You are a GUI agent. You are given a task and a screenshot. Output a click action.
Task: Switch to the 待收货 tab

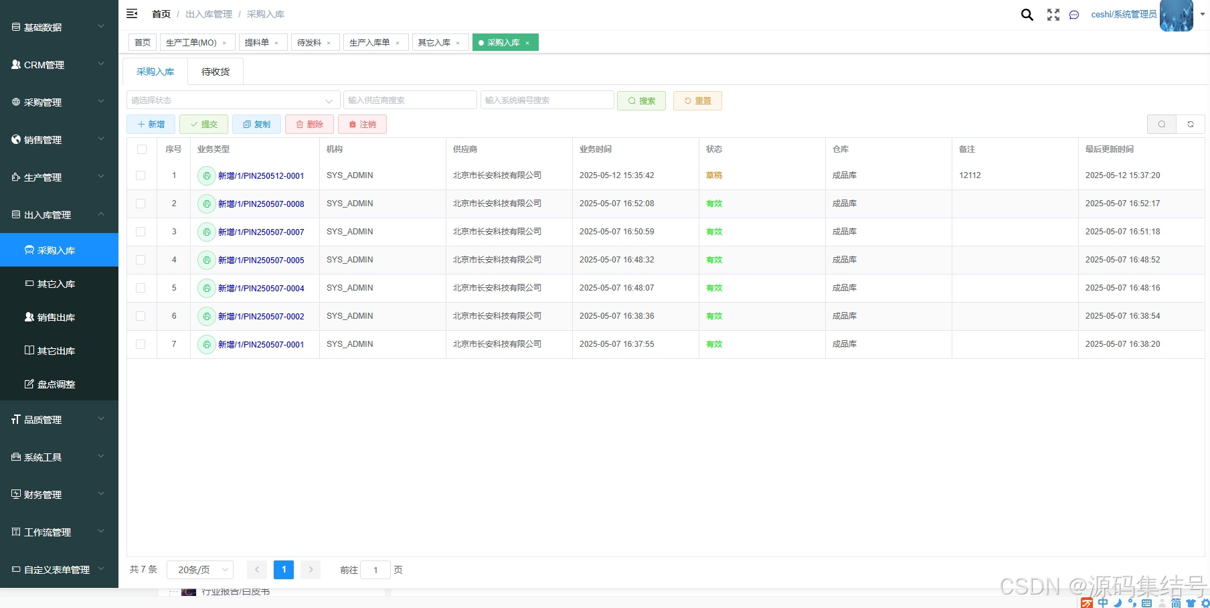215,72
